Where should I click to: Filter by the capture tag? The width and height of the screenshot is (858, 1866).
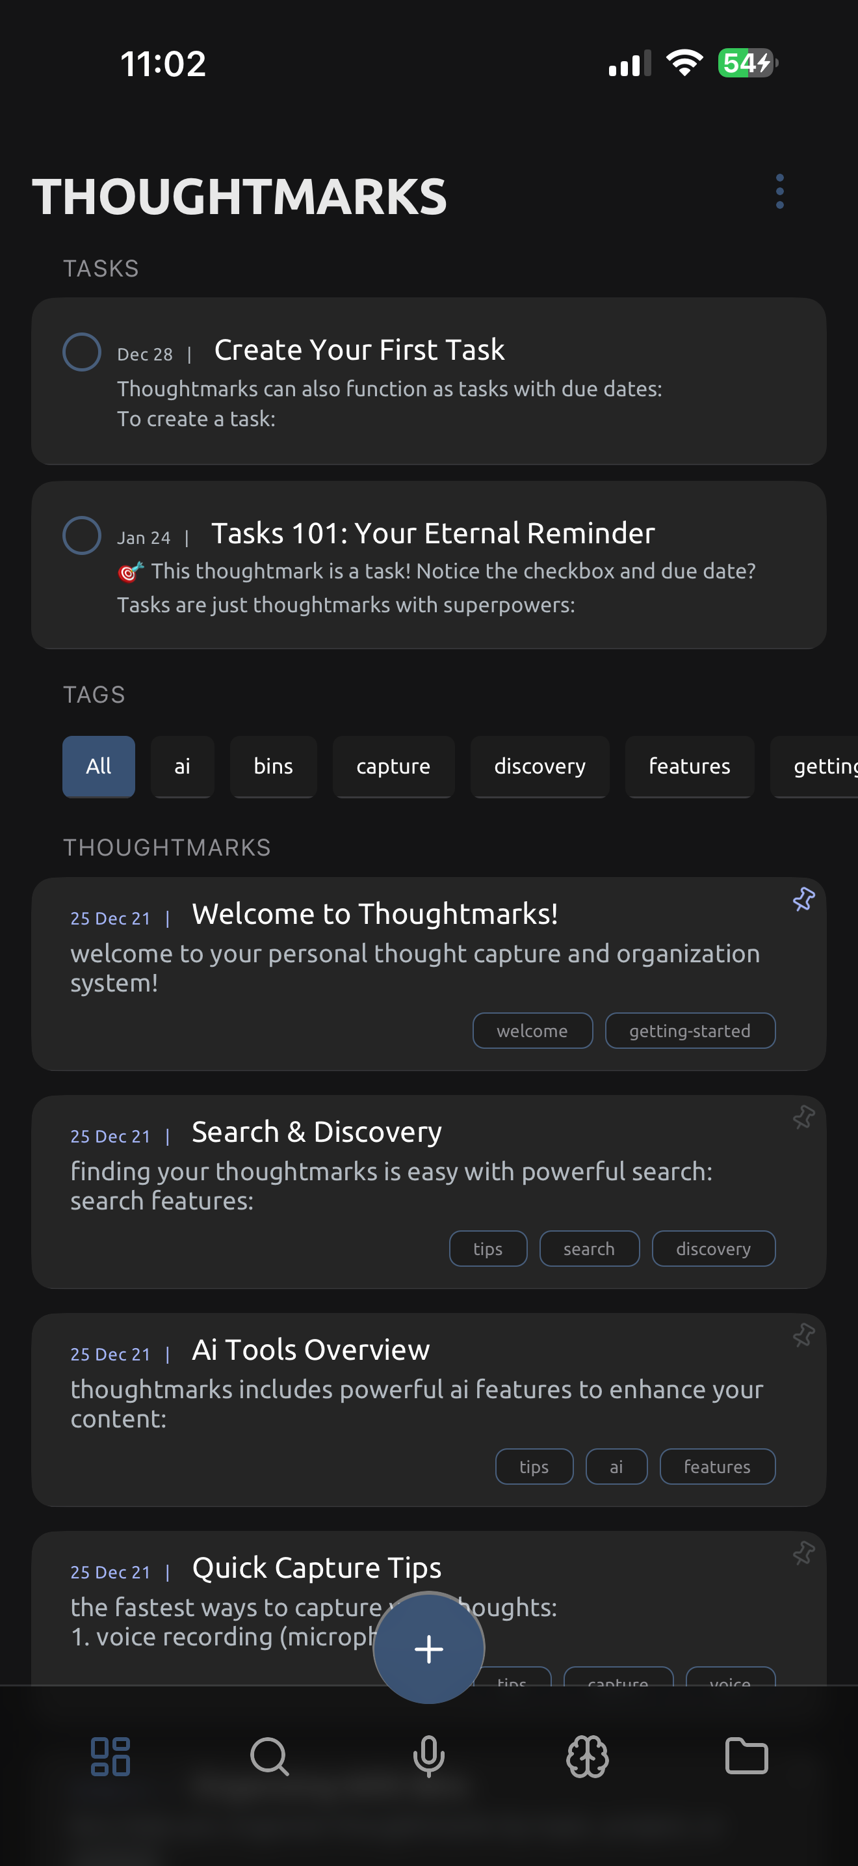393,766
